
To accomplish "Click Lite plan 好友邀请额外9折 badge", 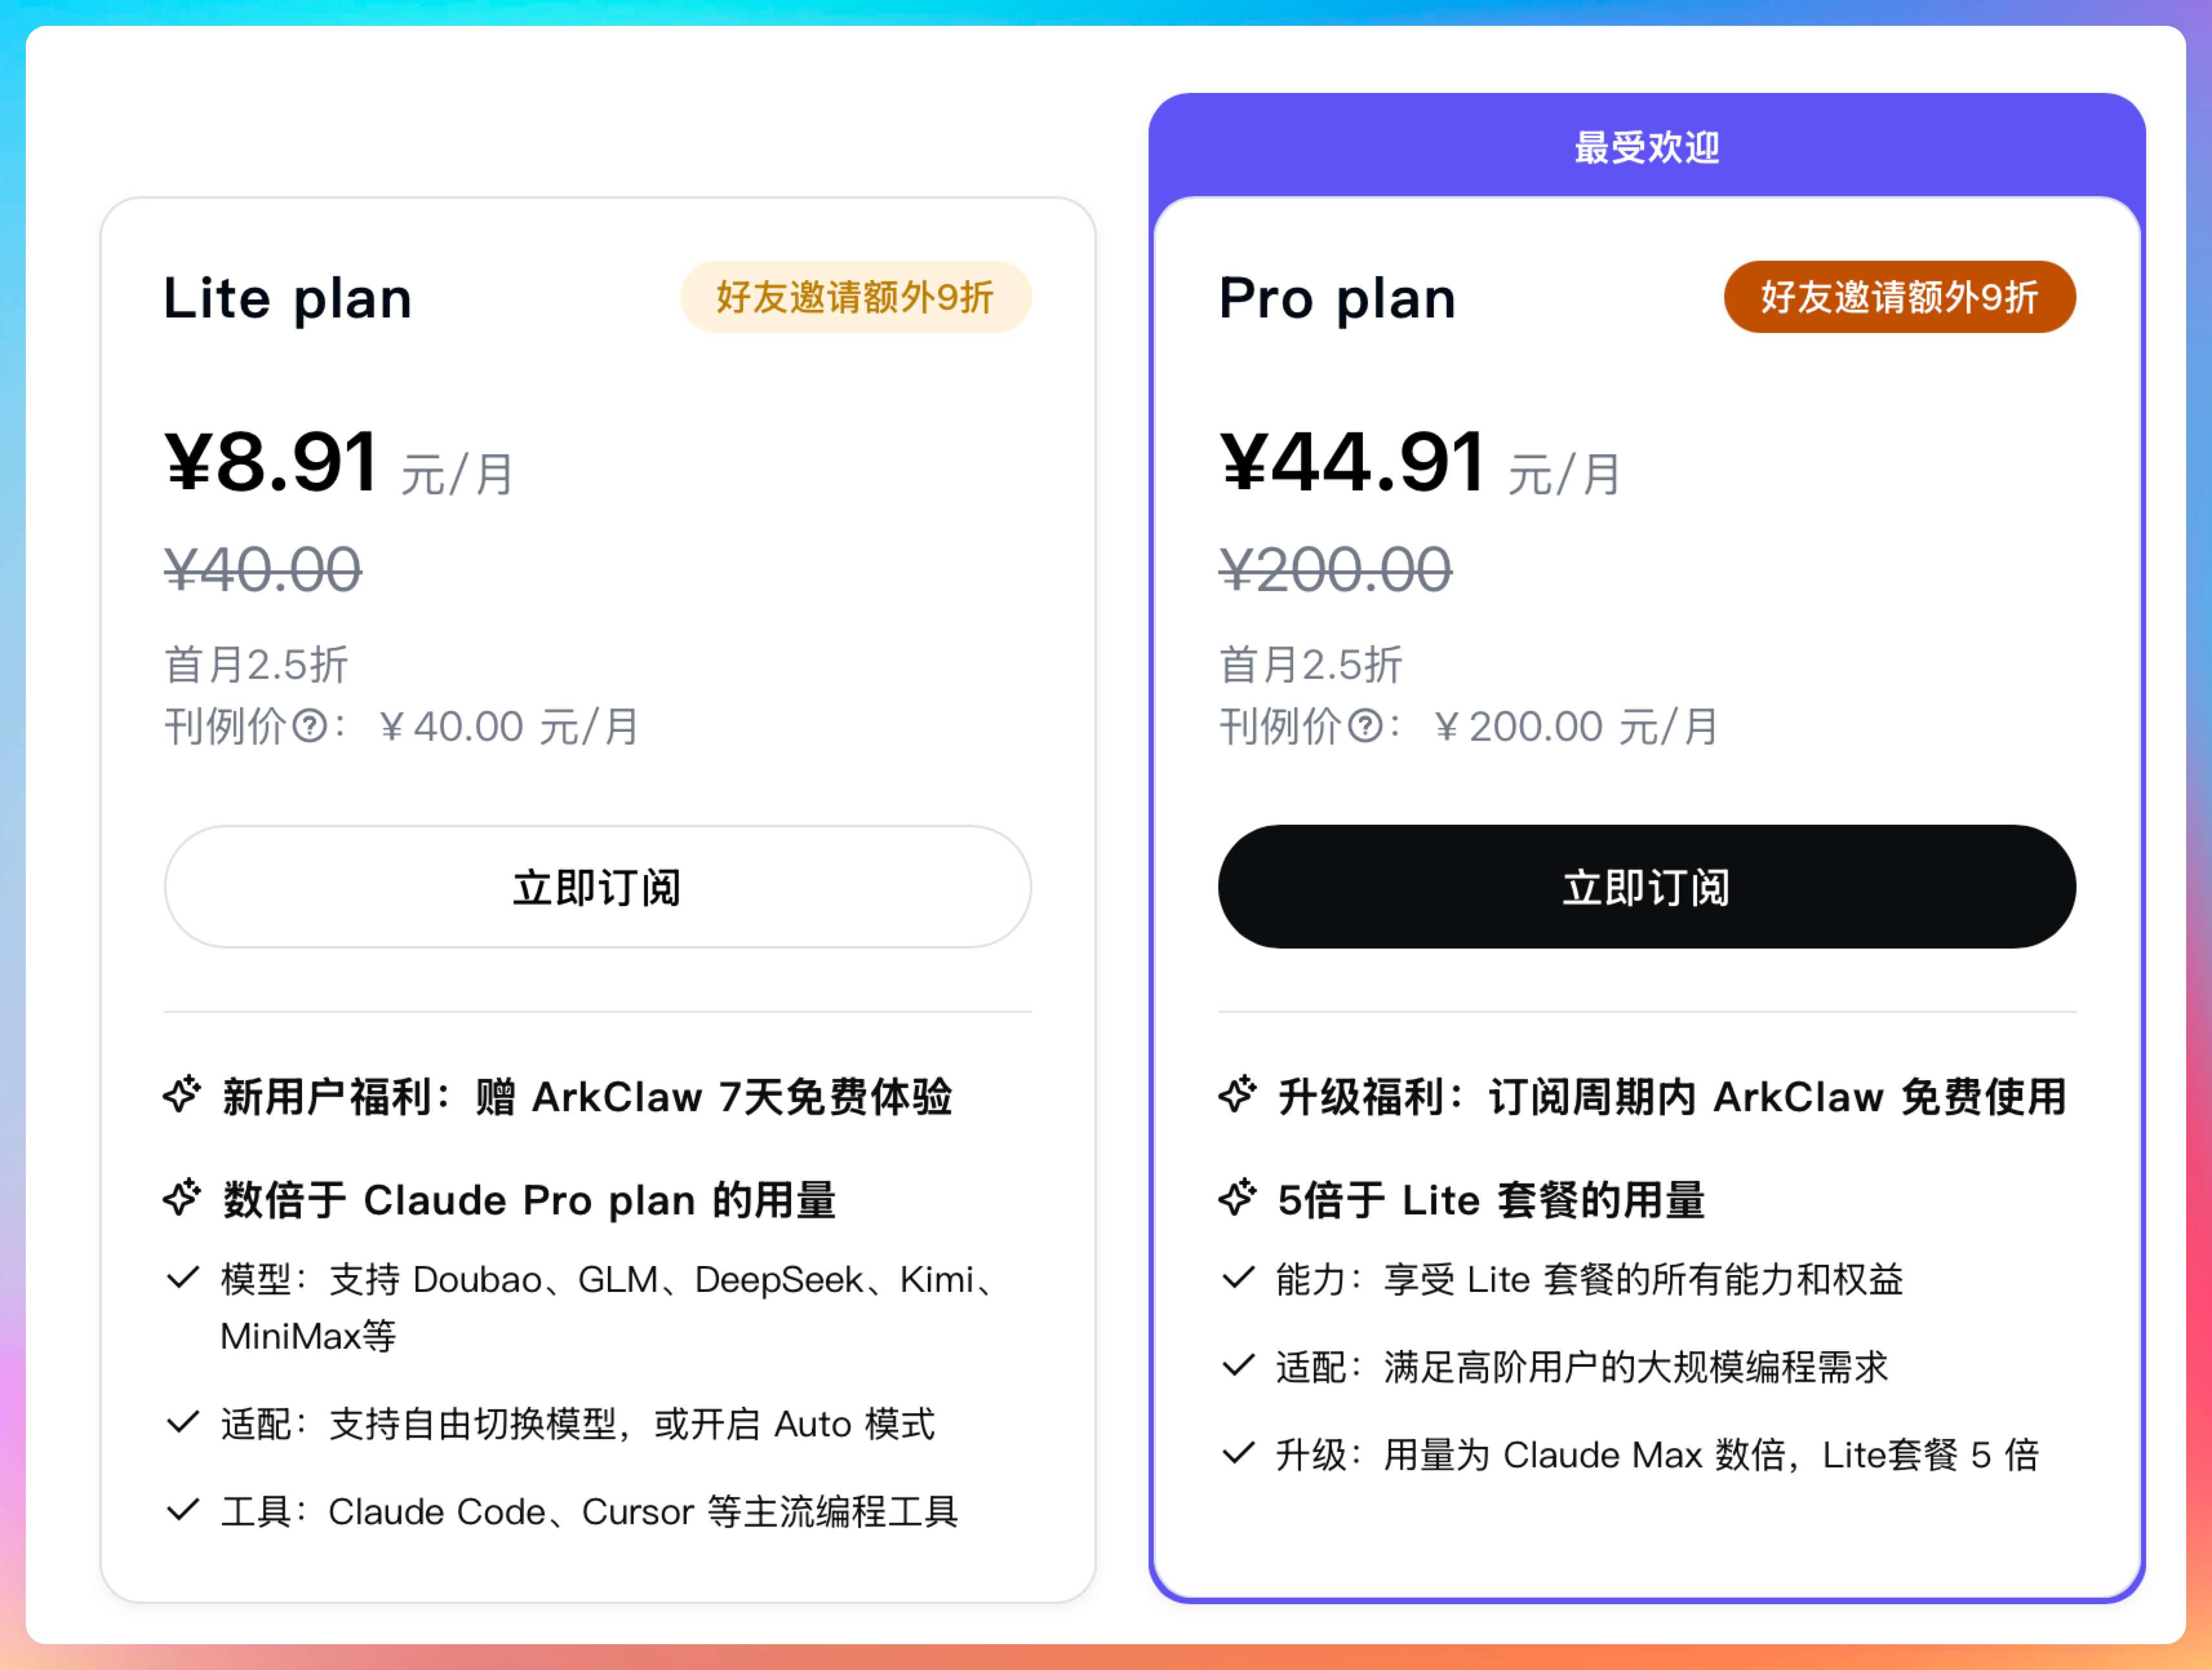I will tap(855, 297).
